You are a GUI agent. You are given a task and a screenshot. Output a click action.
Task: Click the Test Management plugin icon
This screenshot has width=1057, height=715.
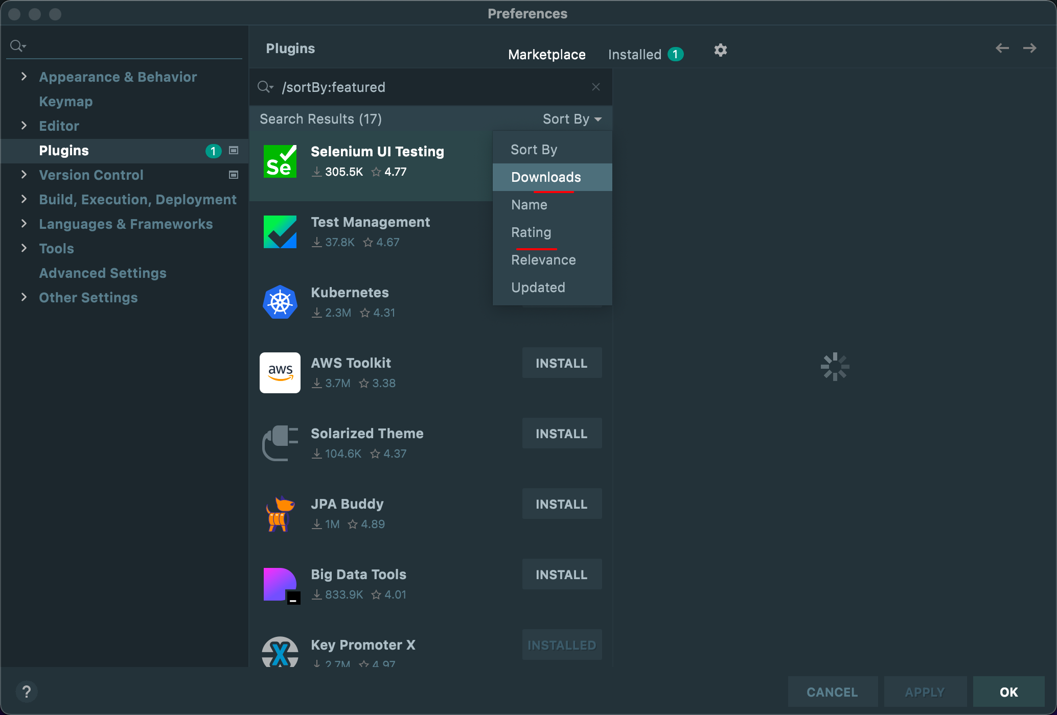pos(280,232)
